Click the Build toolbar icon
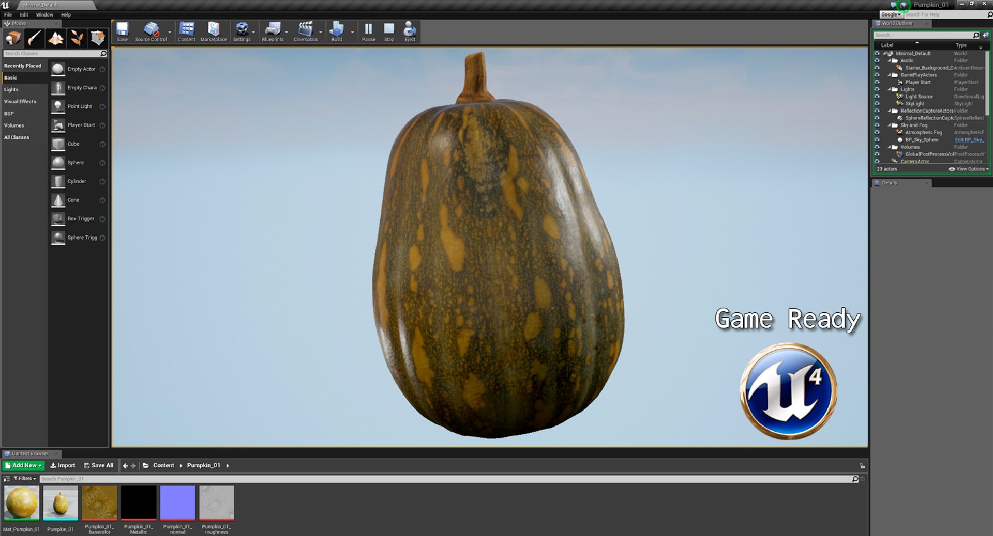The width and height of the screenshot is (993, 536). (337, 31)
